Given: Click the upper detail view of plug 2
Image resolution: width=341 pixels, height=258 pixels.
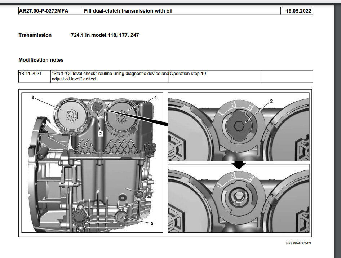Looking at the screenshot, I should (239, 127).
